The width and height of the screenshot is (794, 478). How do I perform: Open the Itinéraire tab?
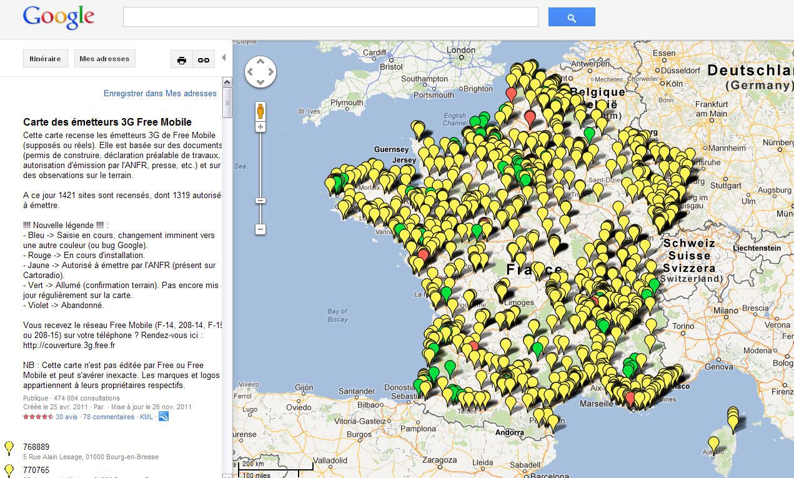tap(46, 59)
